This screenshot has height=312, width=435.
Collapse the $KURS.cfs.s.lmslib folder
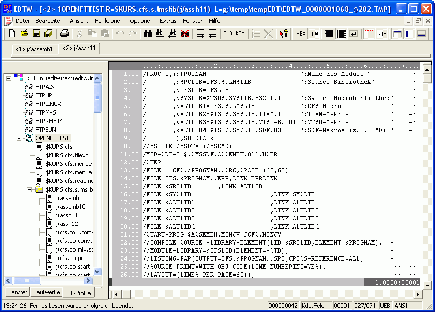29,189
